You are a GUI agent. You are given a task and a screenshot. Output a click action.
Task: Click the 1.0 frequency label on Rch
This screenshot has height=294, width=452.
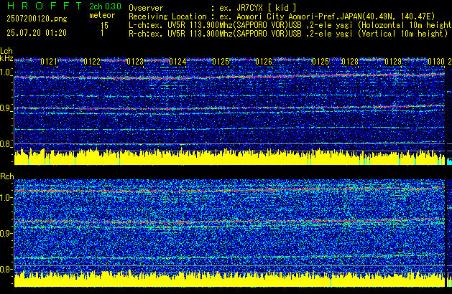tap(6, 197)
